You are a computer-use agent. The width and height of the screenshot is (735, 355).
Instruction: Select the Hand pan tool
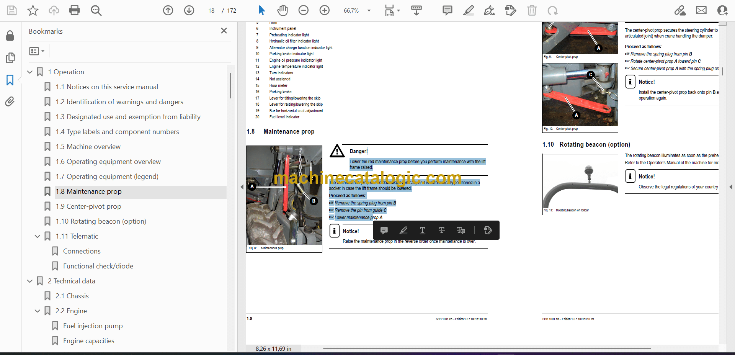pyautogui.click(x=283, y=10)
